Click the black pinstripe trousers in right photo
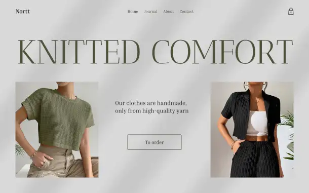 coord(255,160)
